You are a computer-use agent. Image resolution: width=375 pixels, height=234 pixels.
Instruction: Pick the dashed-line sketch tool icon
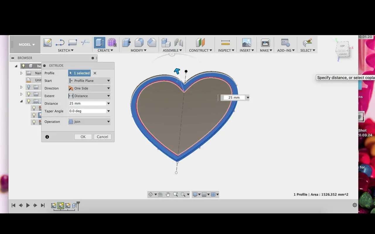coord(85,43)
